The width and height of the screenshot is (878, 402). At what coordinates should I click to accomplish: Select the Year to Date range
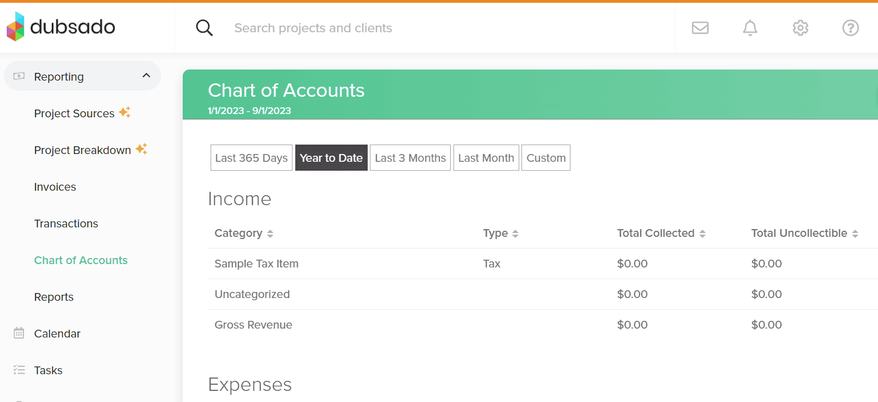(x=331, y=158)
